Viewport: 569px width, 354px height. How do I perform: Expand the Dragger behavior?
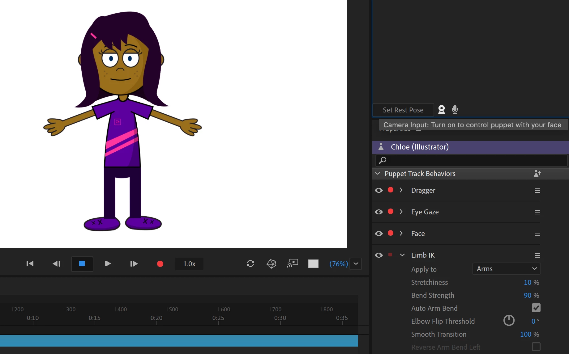tap(401, 190)
